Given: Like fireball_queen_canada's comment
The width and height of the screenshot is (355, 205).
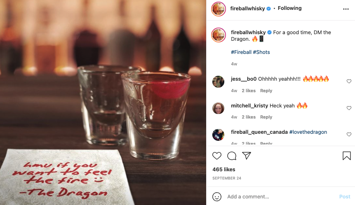Looking at the screenshot, I should click(349, 135).
